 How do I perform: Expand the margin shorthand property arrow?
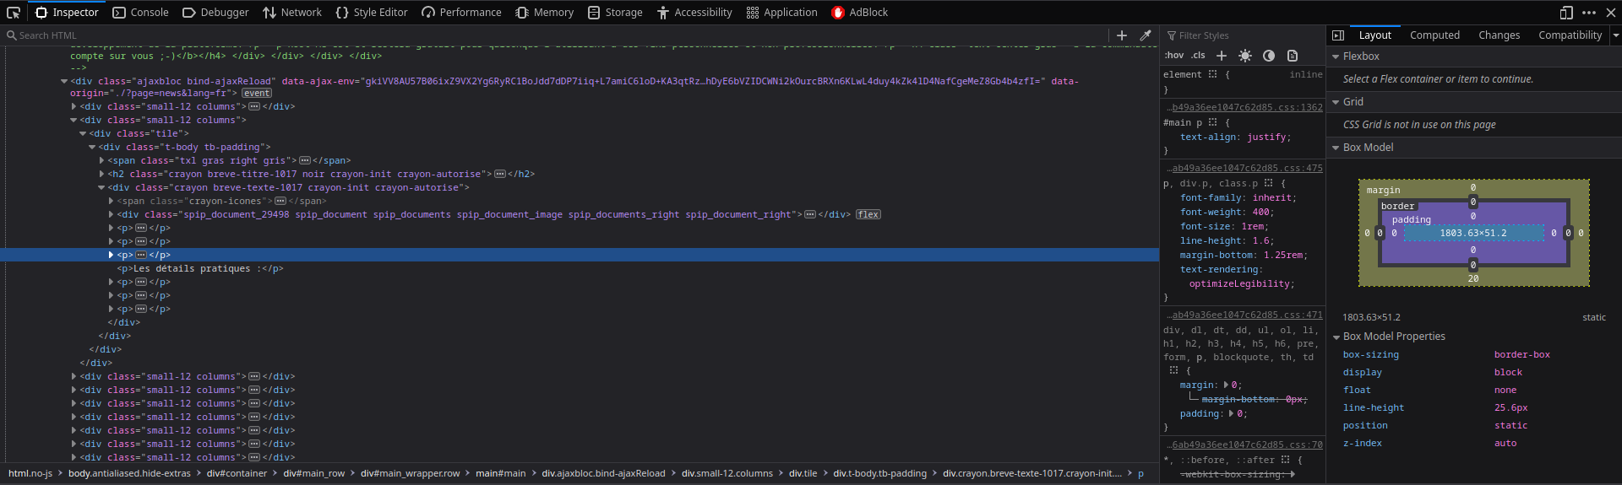pos(1227,385)
